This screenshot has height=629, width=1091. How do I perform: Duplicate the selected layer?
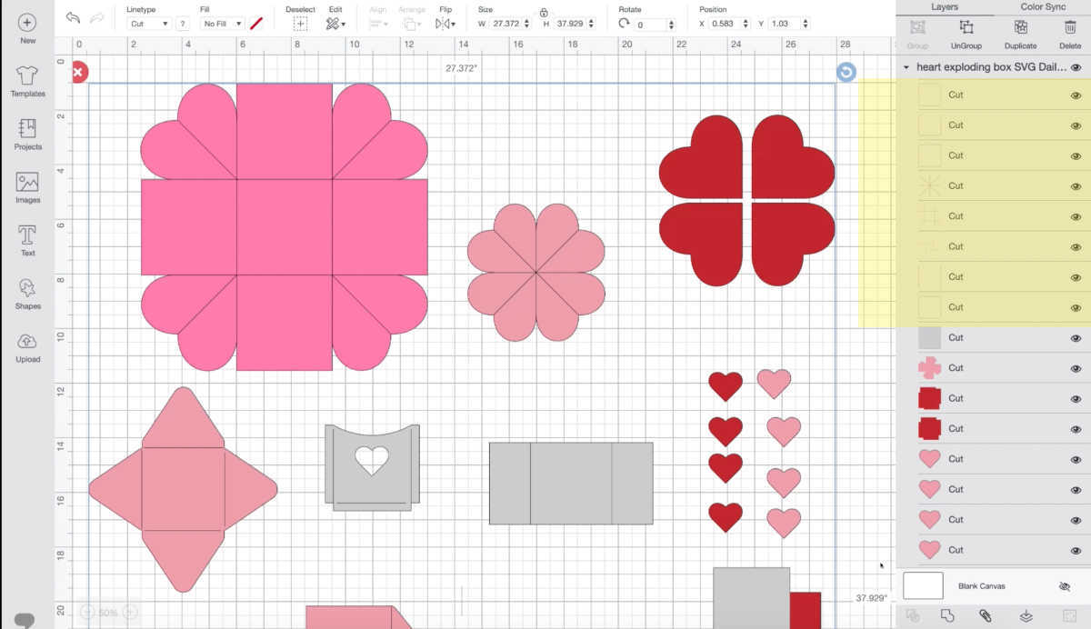[x=1019, y=34]
